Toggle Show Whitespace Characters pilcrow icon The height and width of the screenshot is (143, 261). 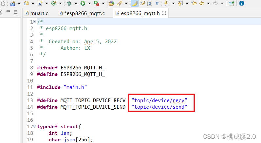tap(157, 3)
